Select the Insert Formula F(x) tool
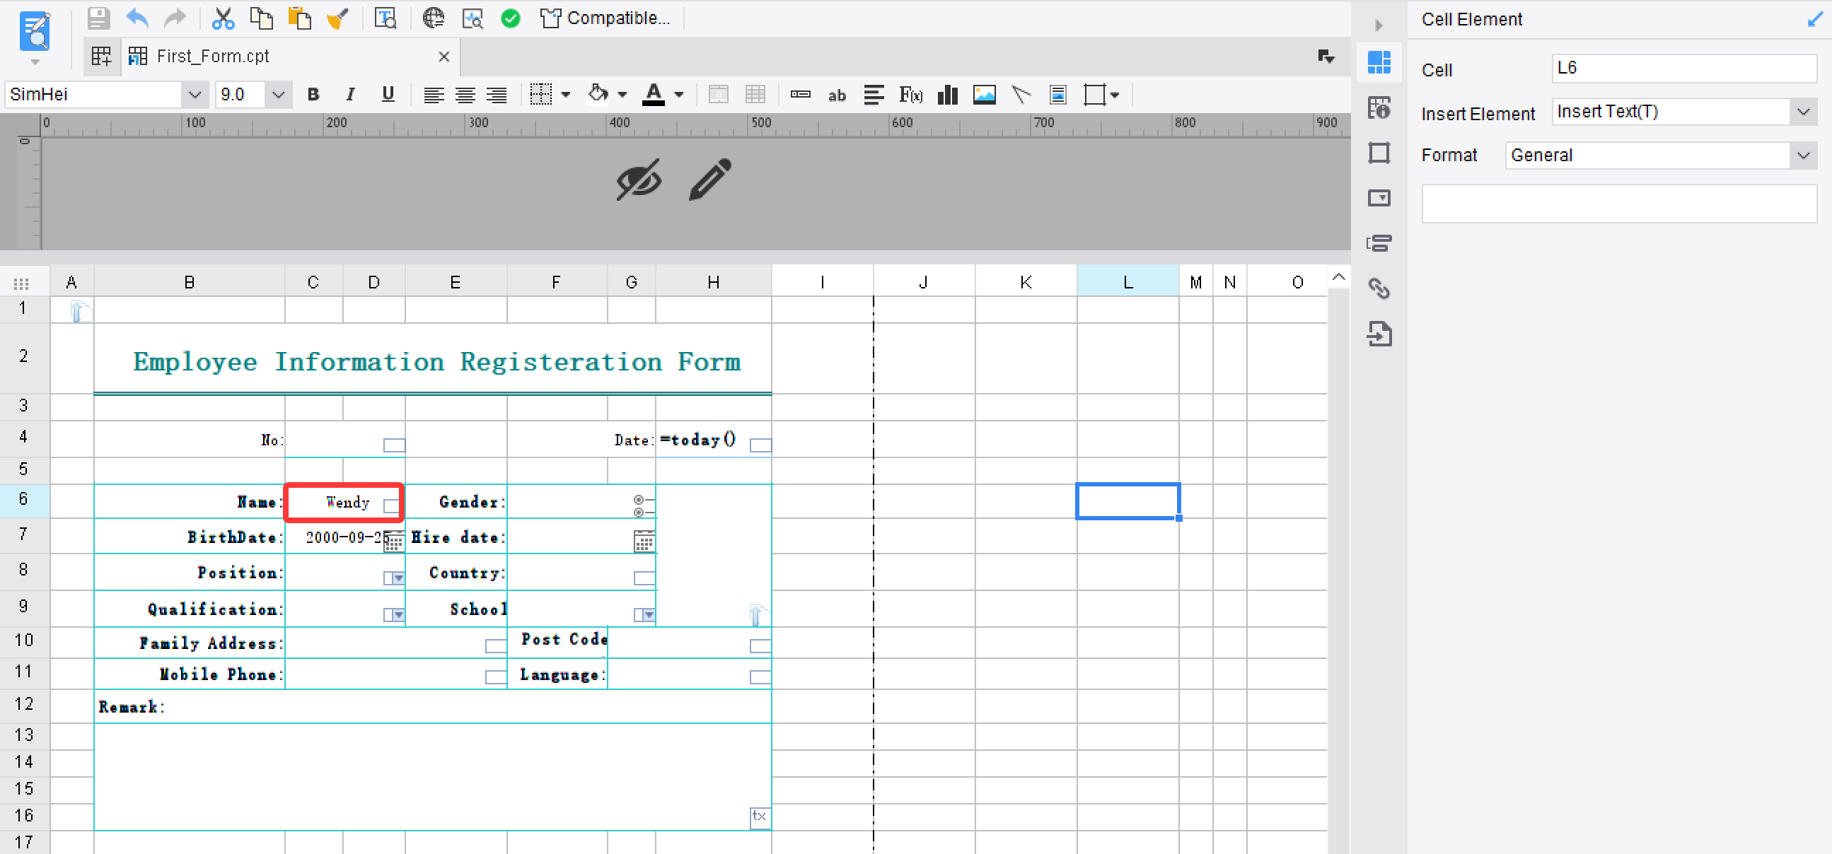1832x854 pixels. pos(910,94)
